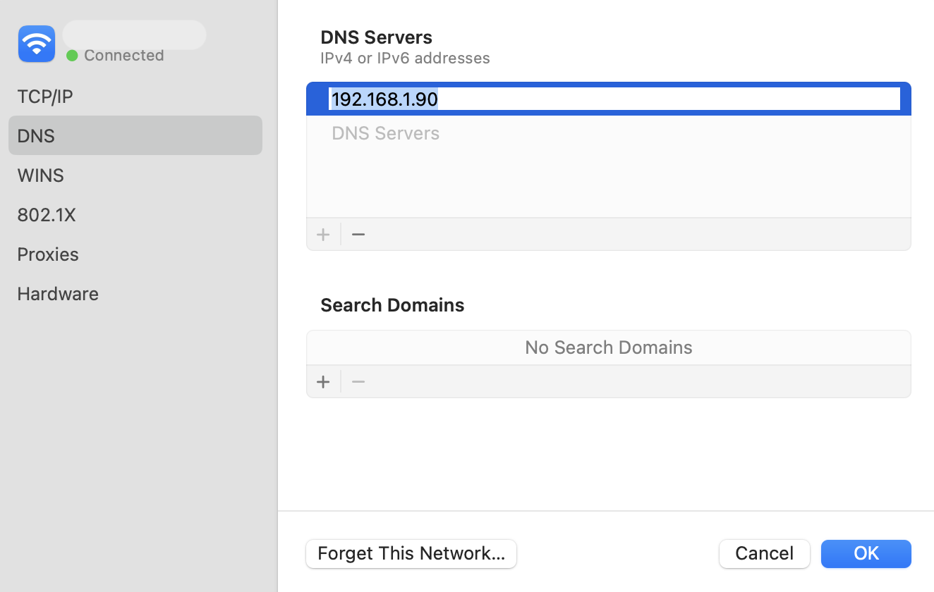Click the empty Search Domains list area
Image resolution: width=934 pixels, height=592 pixels.
[x=608, y=347]
